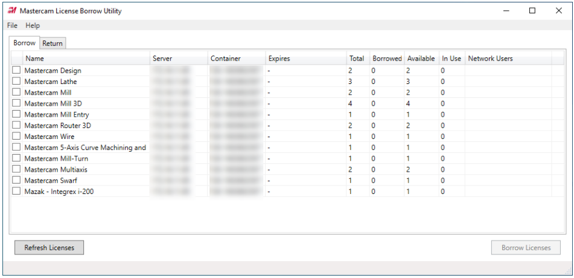Click the Network Users column header
This screenshot has width=574, height=278.
pos(508,58)
